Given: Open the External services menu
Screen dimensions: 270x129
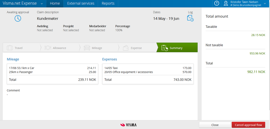Looking at the screenshot, I should (81, 4).
